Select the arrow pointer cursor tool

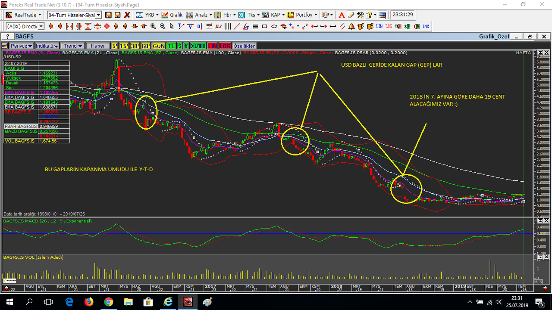[x=172, y=26]
